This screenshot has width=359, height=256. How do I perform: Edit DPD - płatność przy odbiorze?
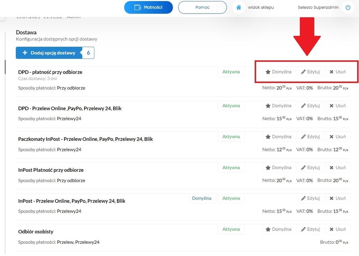(x=311, y=72)
